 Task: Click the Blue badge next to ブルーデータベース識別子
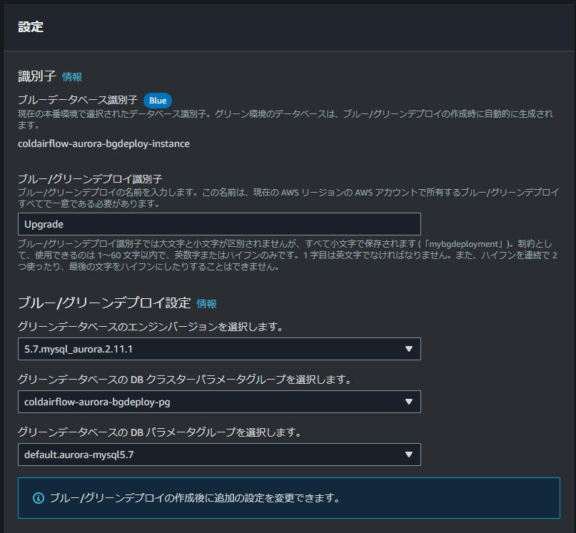click(x=157, y=101)
